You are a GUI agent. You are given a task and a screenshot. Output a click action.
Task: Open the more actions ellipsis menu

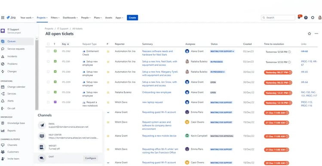point(316,34)
